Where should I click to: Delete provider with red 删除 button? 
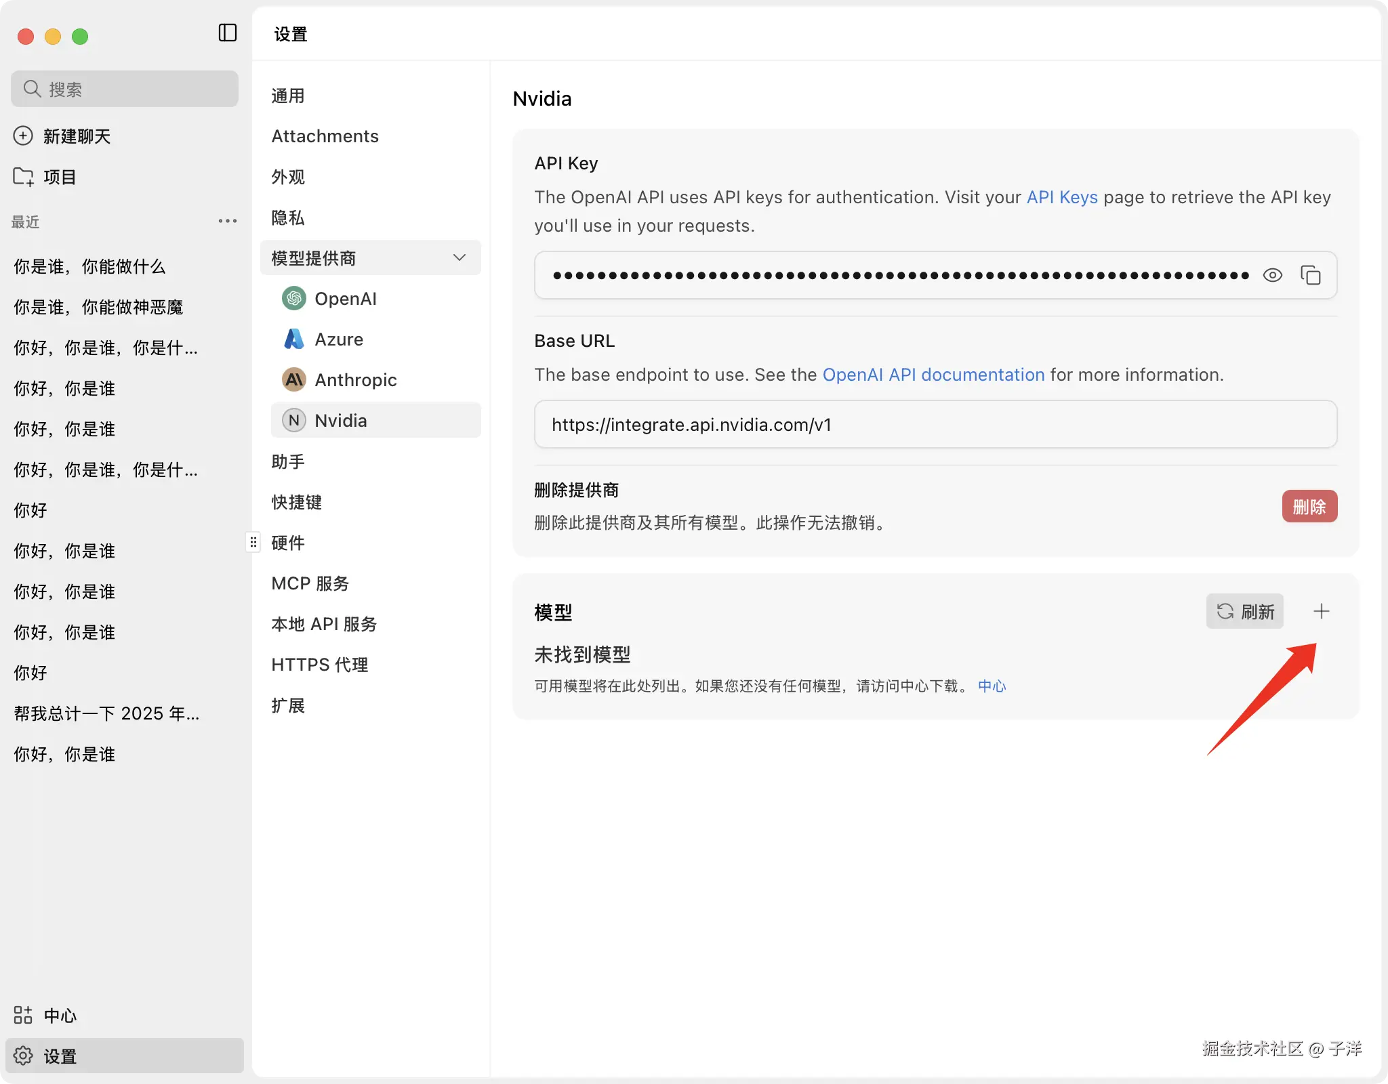1309,506
